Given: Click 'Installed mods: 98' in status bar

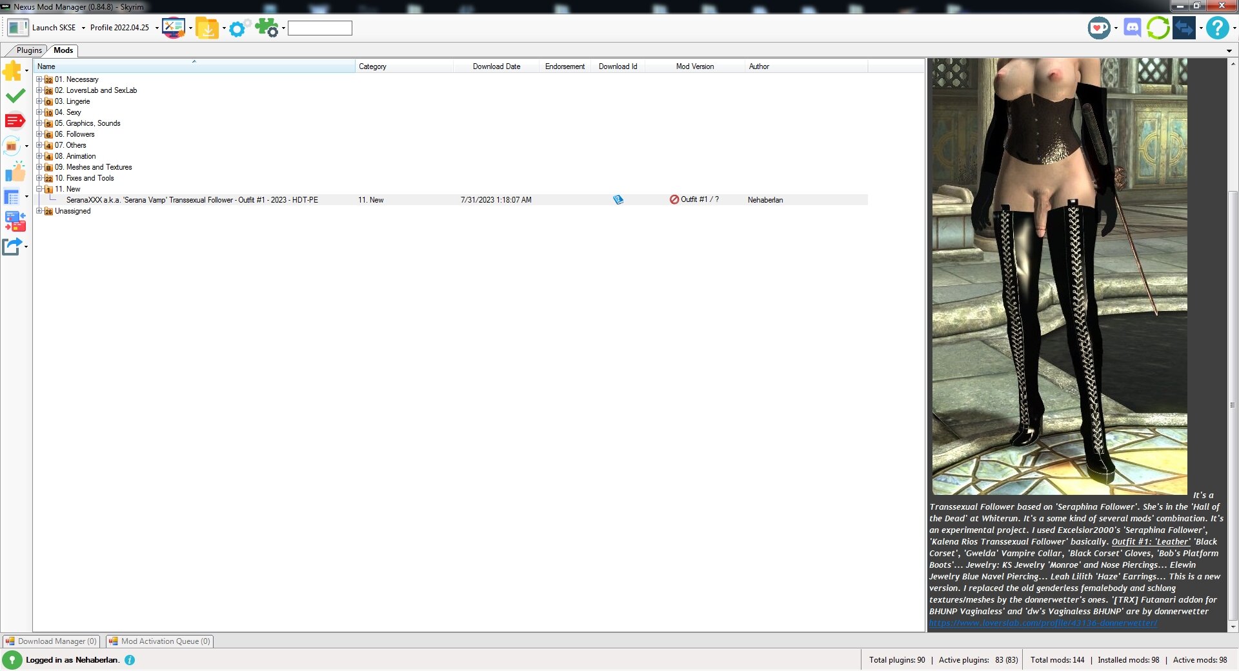Looking at the screenshot, I should (x=1129, y=660).
